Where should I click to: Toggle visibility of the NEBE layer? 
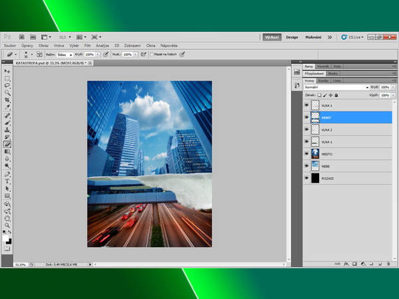(307, 166)
